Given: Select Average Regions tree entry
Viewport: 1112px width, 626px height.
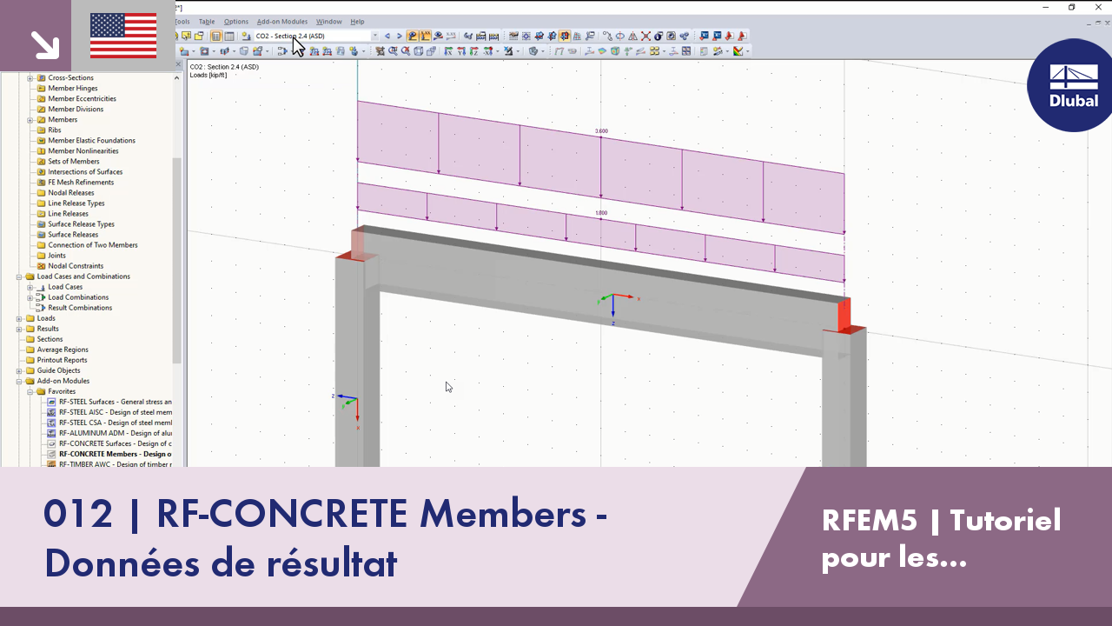Looking at the screenshot, I should (x=63, y=350).
